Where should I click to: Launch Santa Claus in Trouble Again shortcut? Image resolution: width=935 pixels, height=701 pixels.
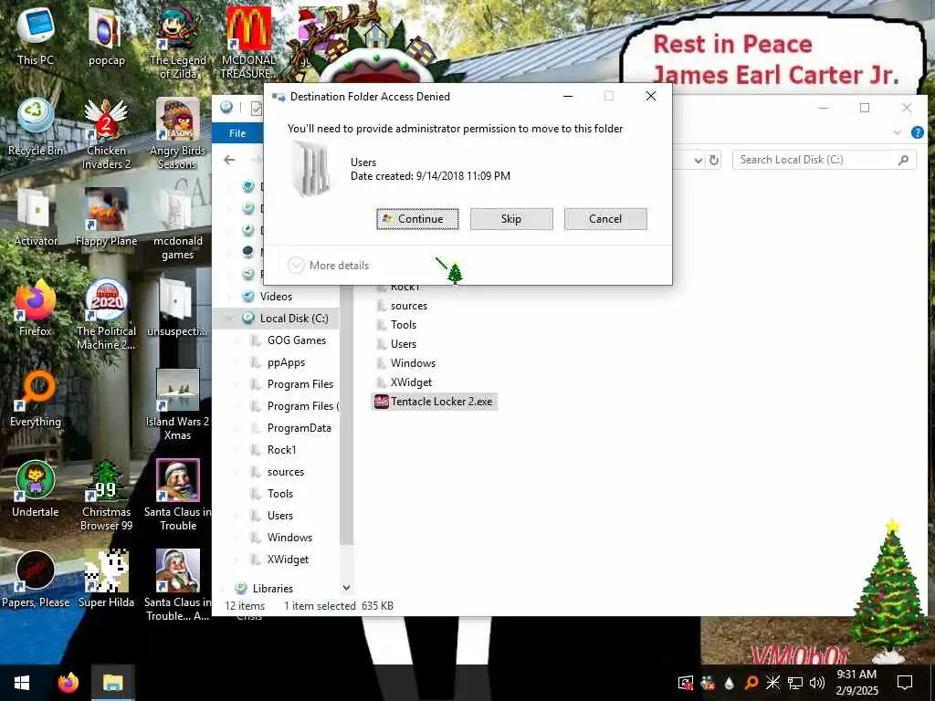point(178,586)
